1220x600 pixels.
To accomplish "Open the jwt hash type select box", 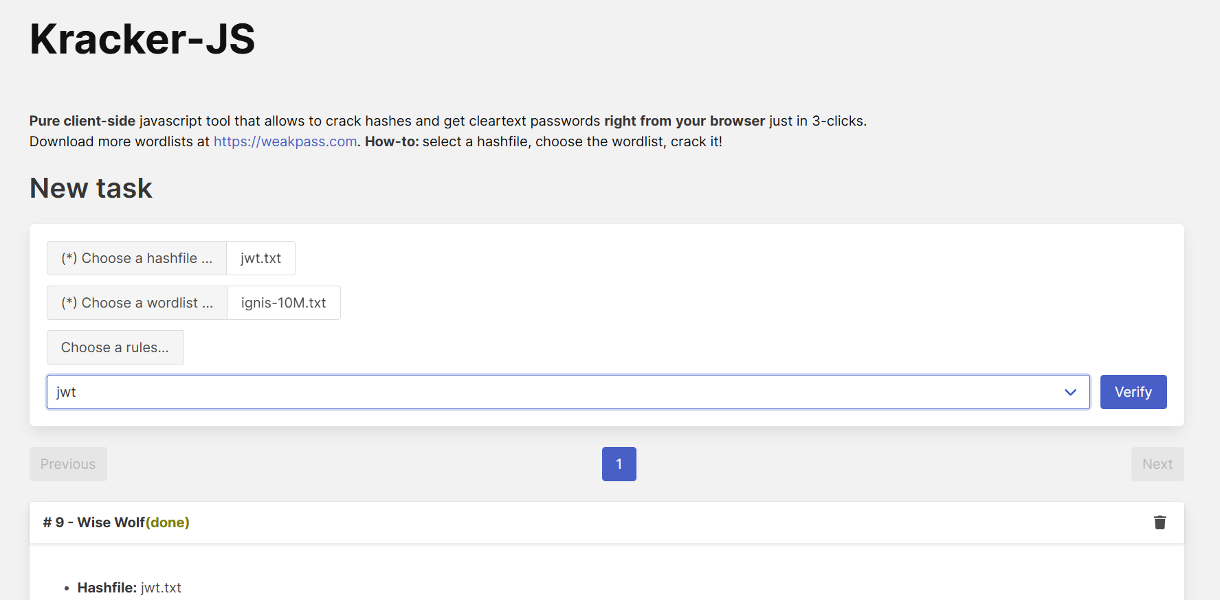I will pos(568,392).
